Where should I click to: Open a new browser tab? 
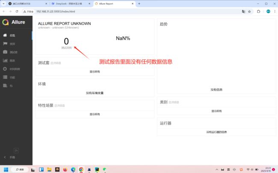tap(139, 3)
